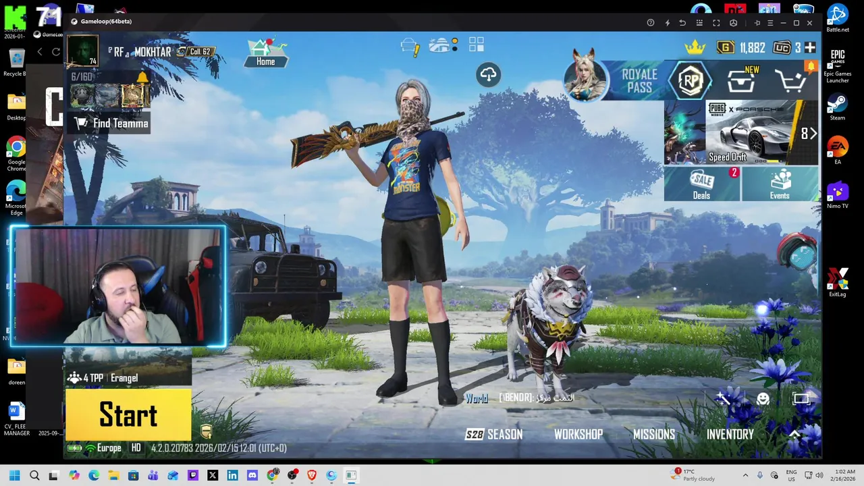The height and width of the screenshot is (486, 864).
Task: Click the Find Teammates button
Action: tap(110, 124)
